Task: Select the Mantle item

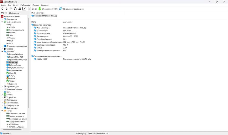Action: pyautogui.click(x=11, y=78)
